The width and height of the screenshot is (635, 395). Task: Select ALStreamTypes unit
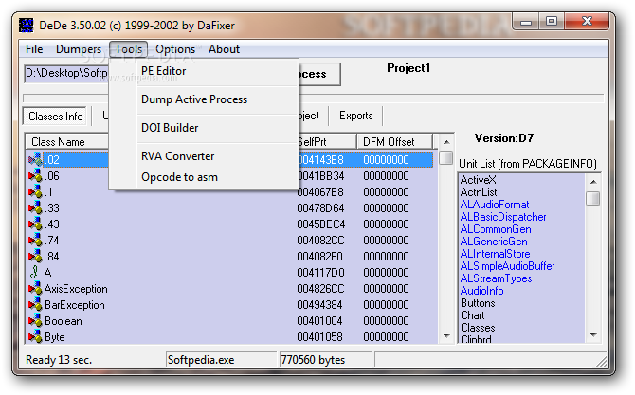click(x=497, y=278)
